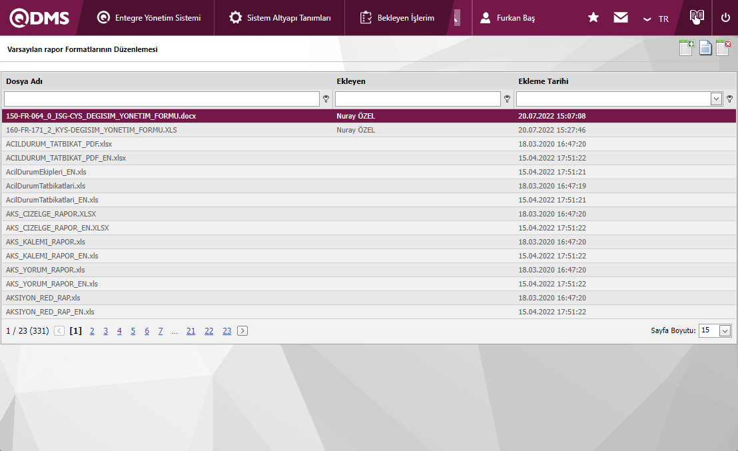The image size is (738, 451).
Task: Open the help manual book icon
Action: pyautogui.click(x=697, y=17)
